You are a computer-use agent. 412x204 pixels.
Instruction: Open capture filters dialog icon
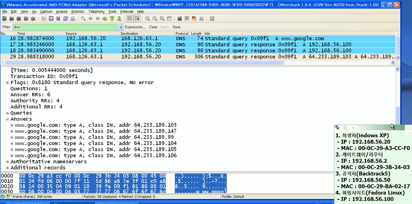tap(180, 19)
